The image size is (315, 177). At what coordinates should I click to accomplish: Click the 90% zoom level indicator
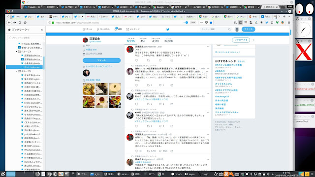[193, 23]
